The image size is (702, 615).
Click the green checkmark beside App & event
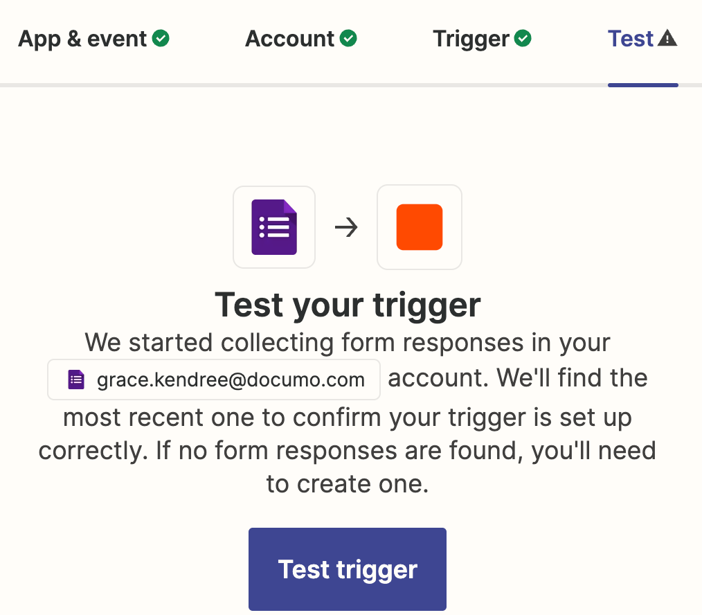click(x=161, y=38)
